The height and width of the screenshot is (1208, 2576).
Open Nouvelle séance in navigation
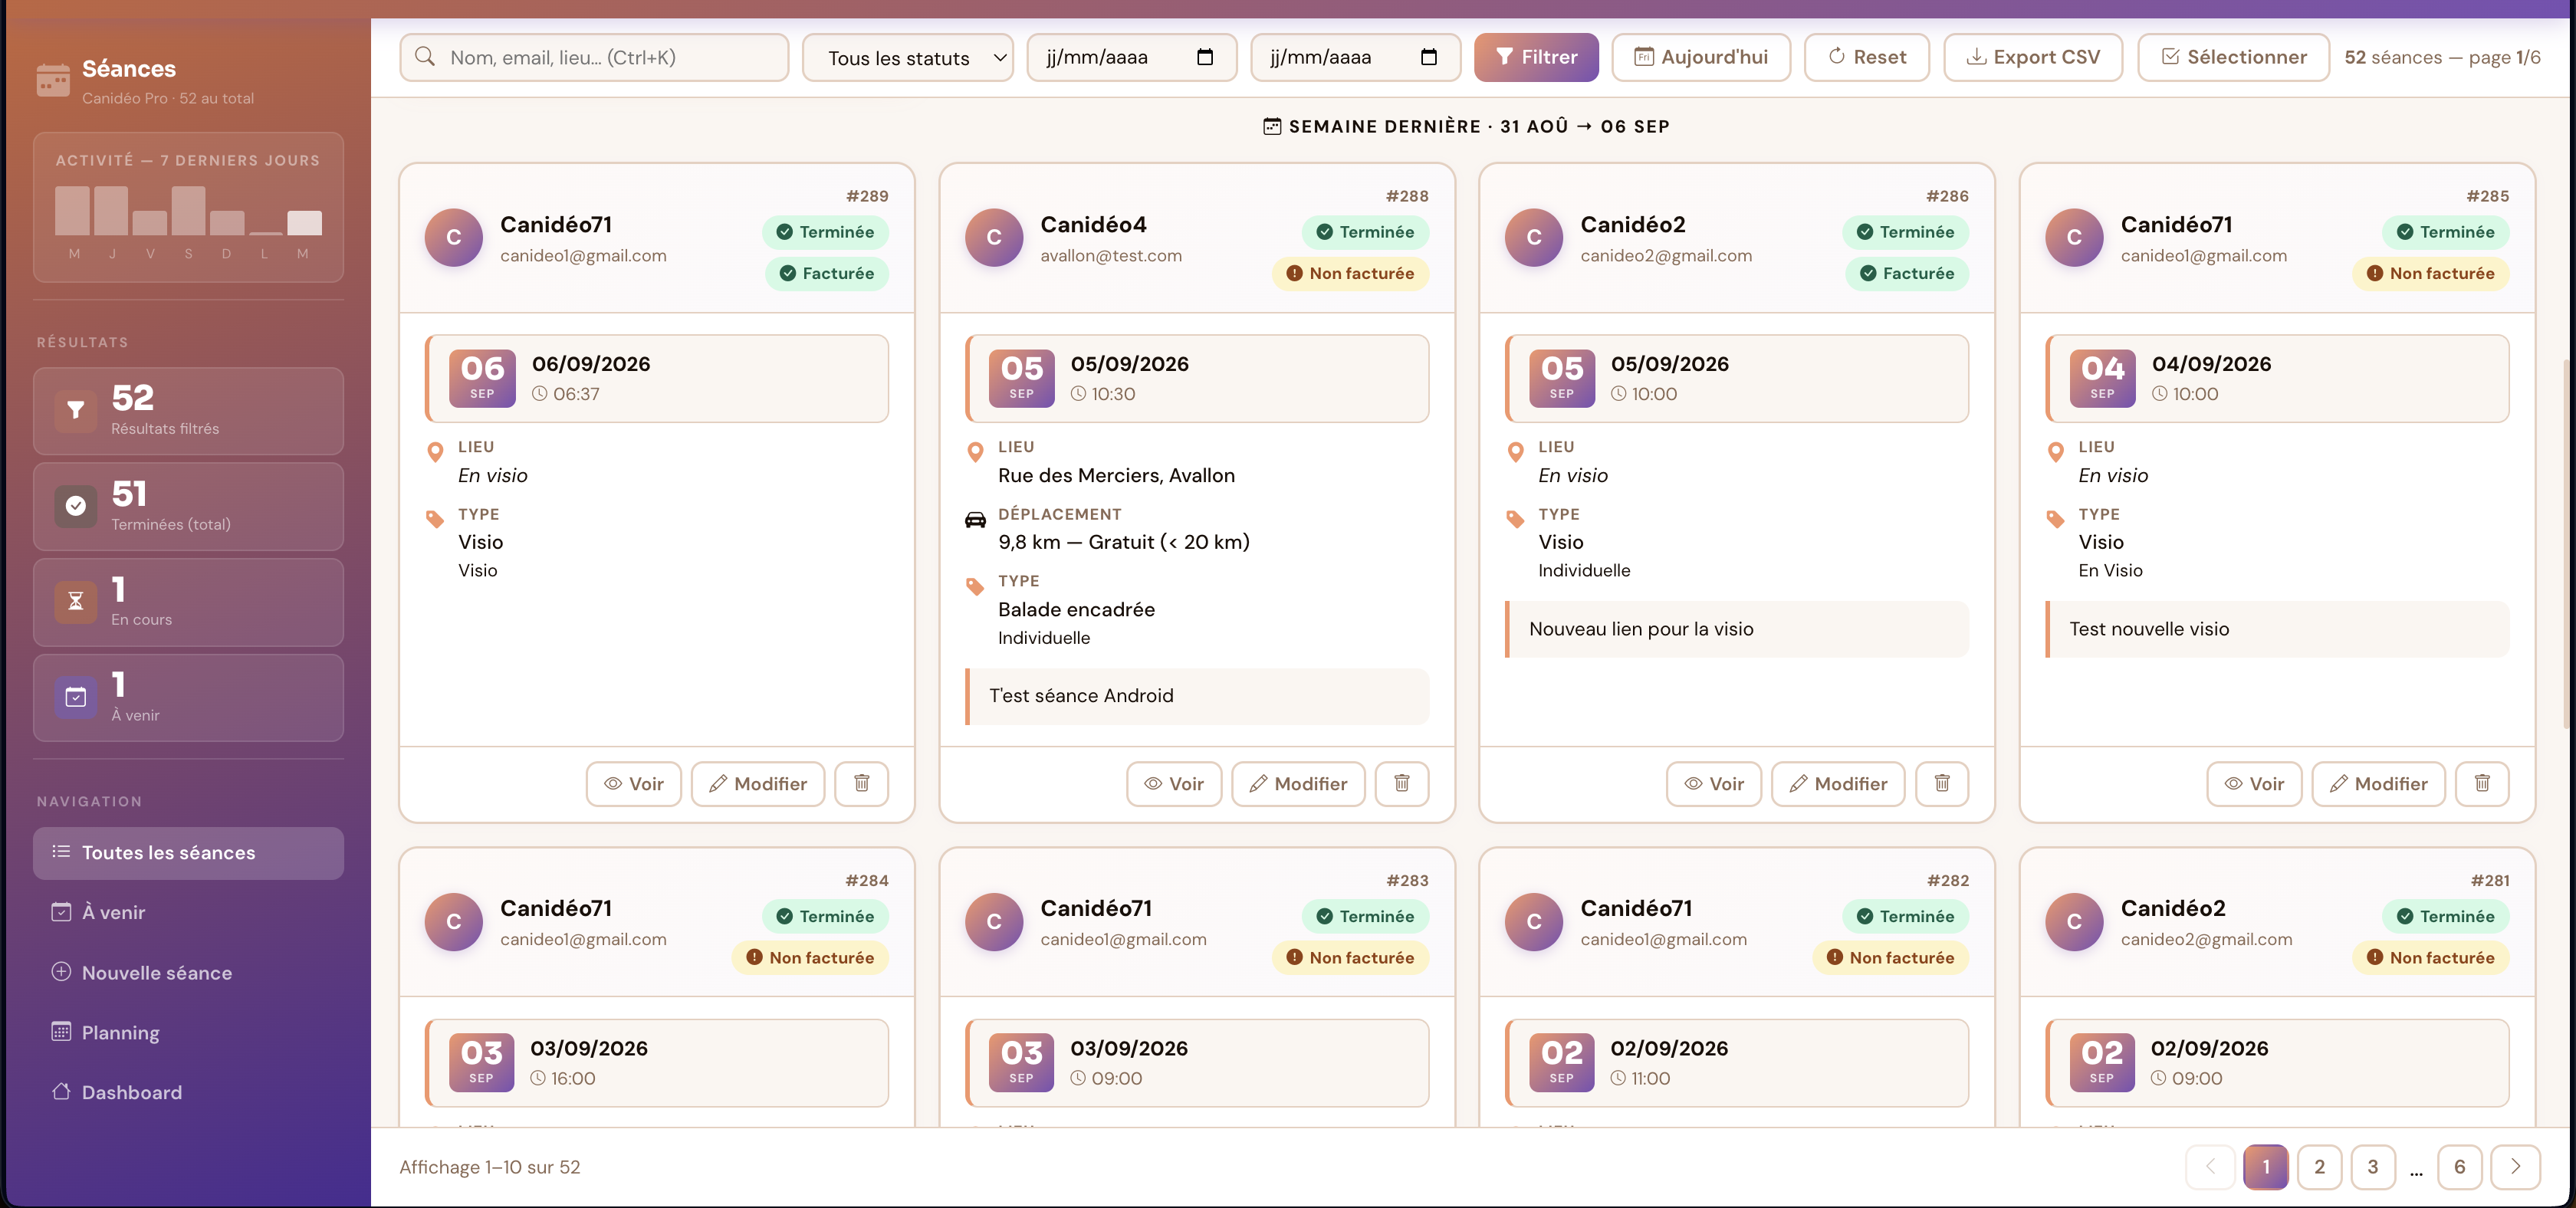click(x=188, y=973)
